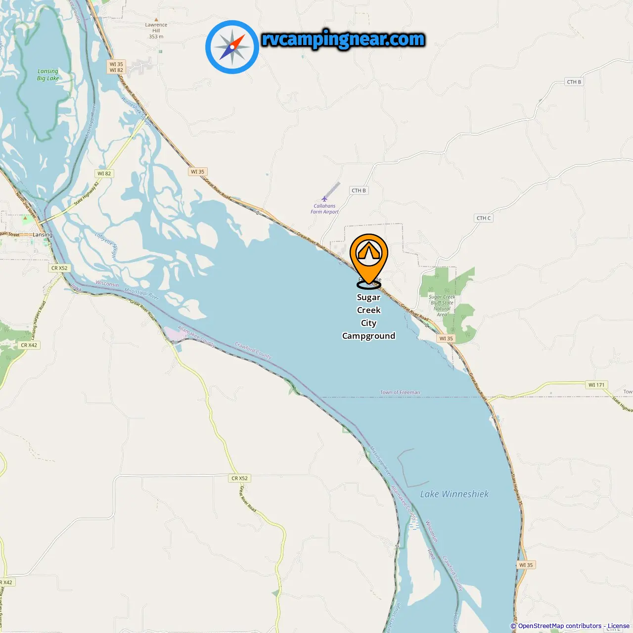Screen dimensions: 633x633
Task: Click the blue compass logo icon
Action: tap(232, 47)
